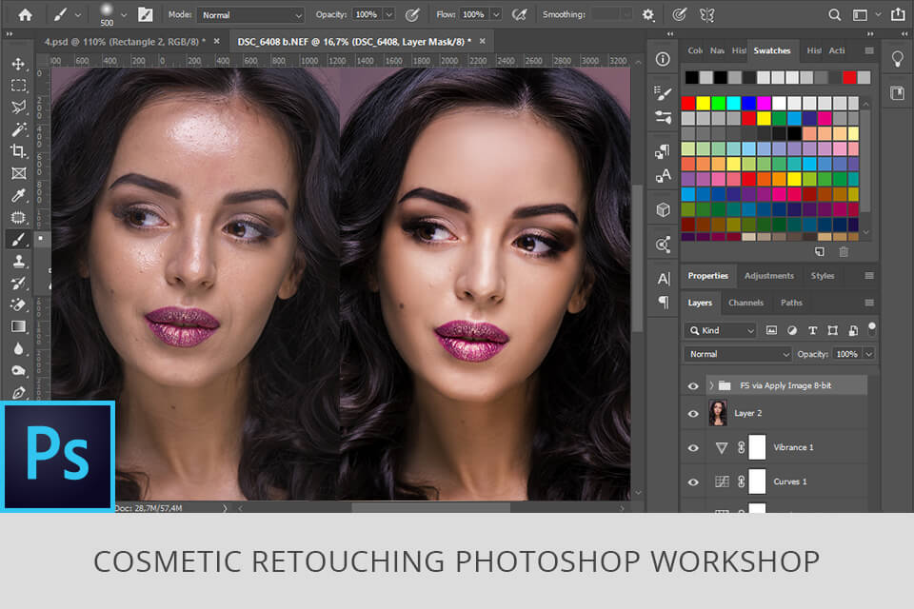This screenshot has height=609, width=914.
Task: Select the Crop tool
Action: pyautogui.click(x=19, y=151)
